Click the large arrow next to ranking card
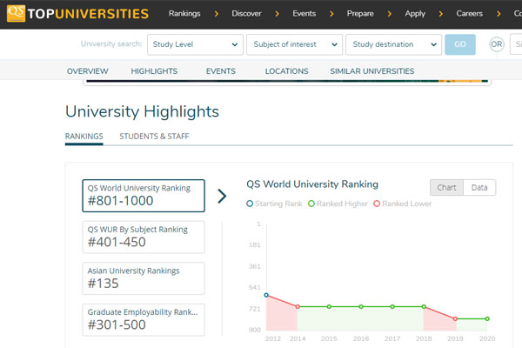522x348 pixels. pyautogui.click(x=222, y=196)
